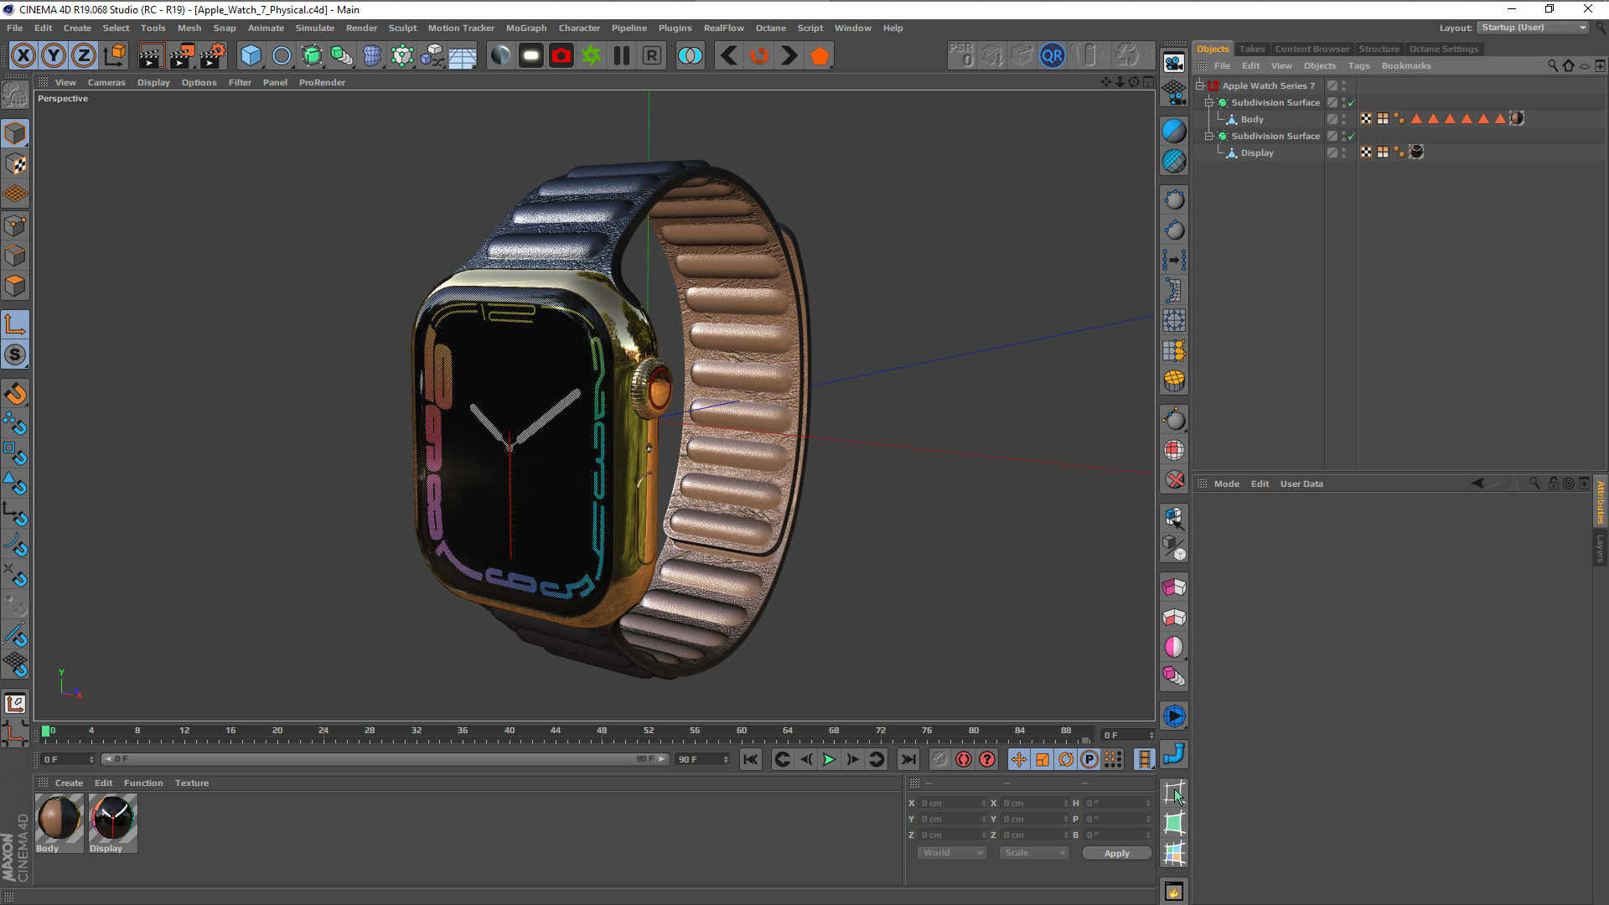Toggle visibility dots for Body object

pyautogui.click(x=1343, y=119)
